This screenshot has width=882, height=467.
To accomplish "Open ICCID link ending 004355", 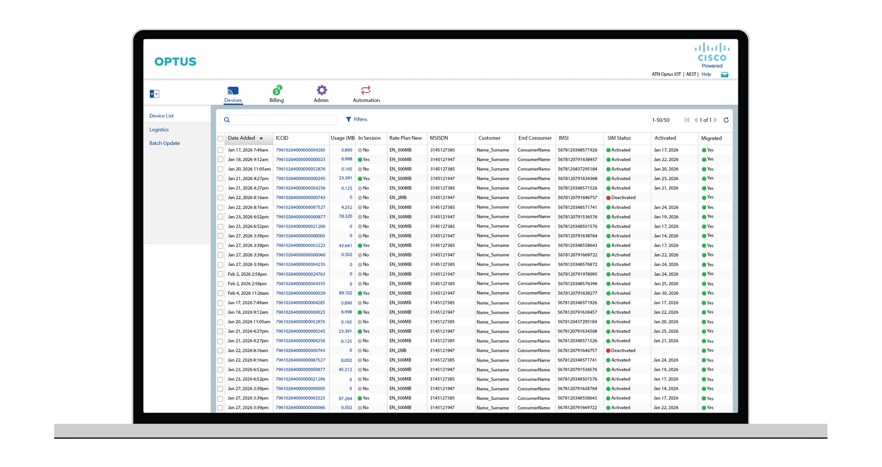I will (300, 284).
